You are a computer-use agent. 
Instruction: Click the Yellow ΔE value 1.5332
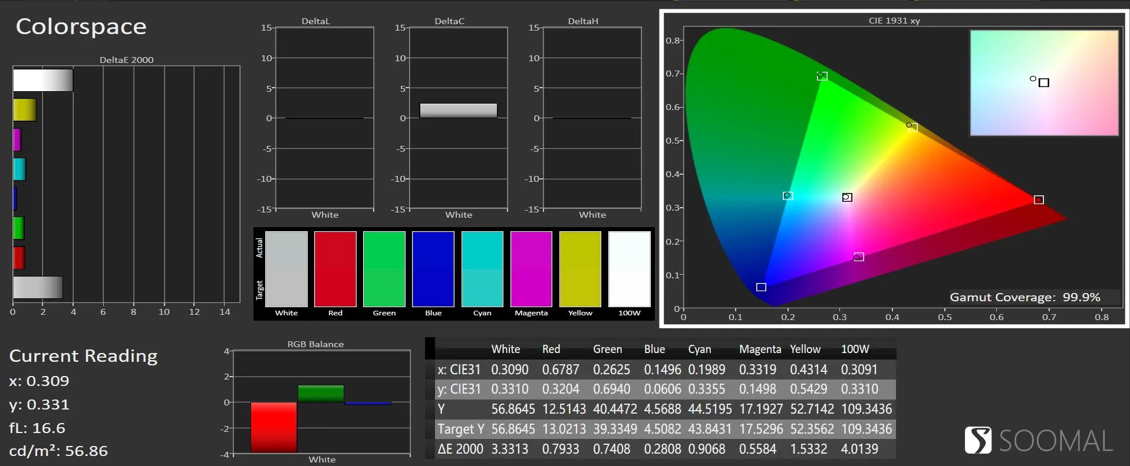coord(809,449)
